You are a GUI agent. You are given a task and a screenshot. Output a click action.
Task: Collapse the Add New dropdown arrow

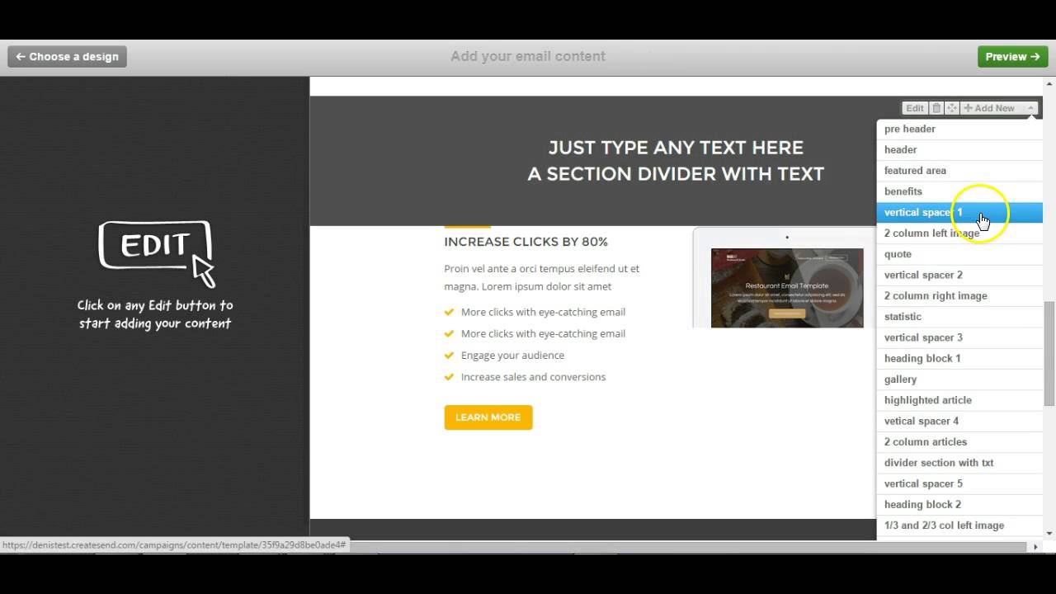[1030, 108]
